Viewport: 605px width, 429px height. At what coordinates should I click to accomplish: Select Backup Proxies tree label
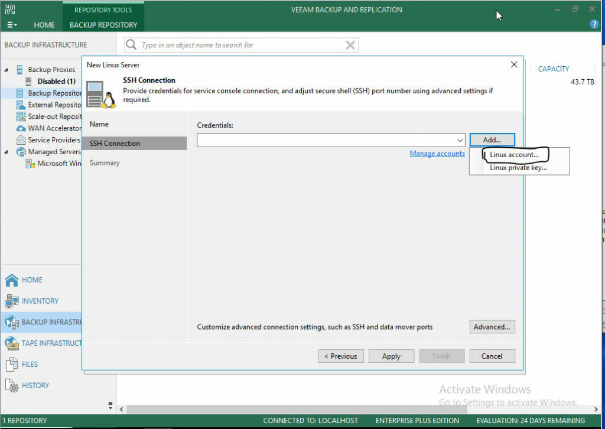[51, 70]
